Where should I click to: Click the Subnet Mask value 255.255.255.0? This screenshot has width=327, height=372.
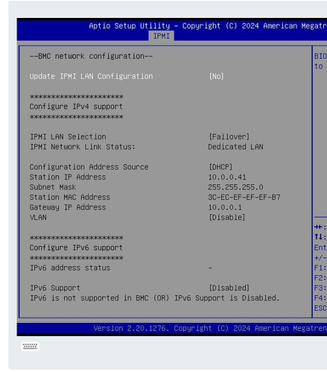click(x=235, y=187)
